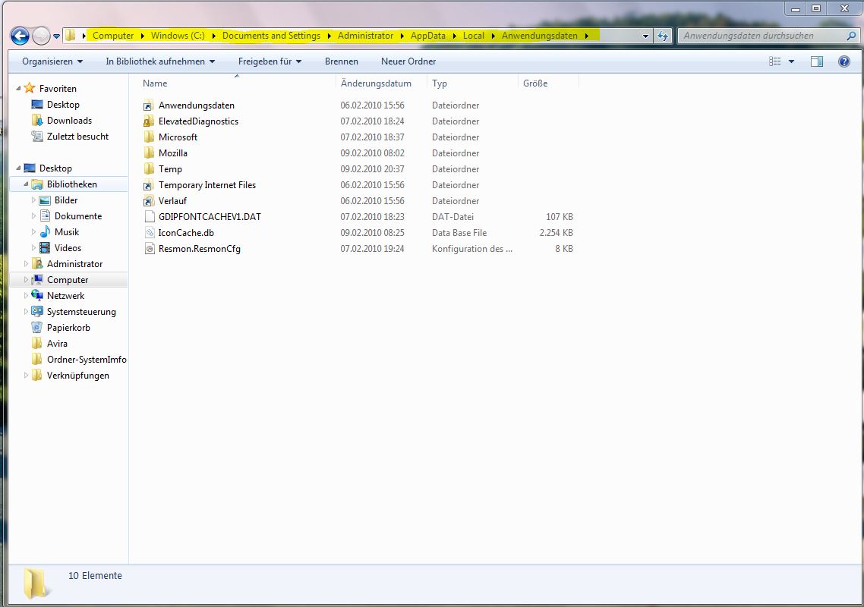The height and width of the screenshot is (607, 864).
Task: Click the search magnifier icon
Action: pyautogui.click(x=851, y=36)
